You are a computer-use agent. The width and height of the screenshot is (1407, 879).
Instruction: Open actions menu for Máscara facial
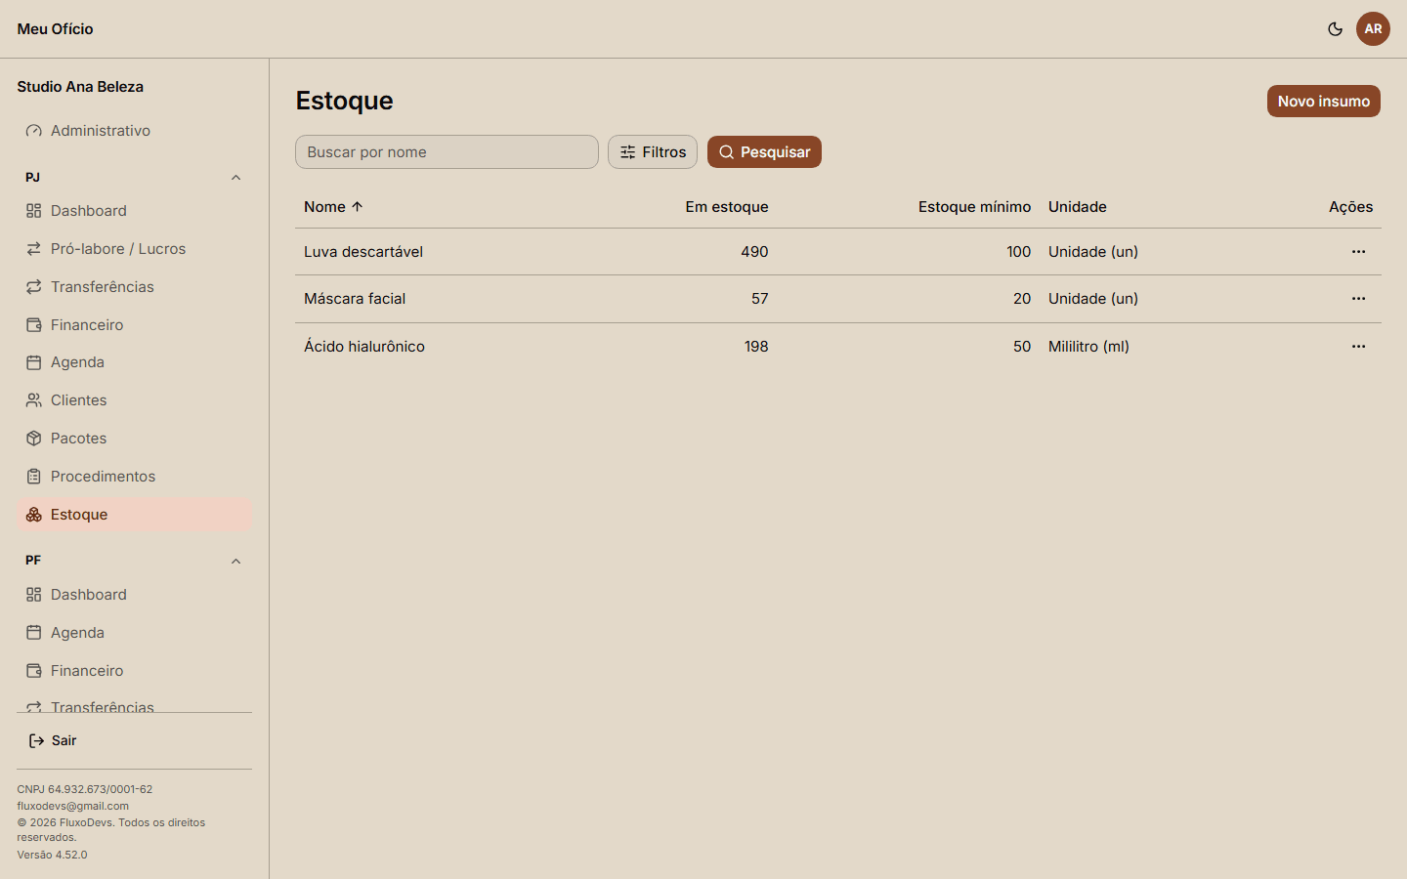click(x=1358, y=299)
